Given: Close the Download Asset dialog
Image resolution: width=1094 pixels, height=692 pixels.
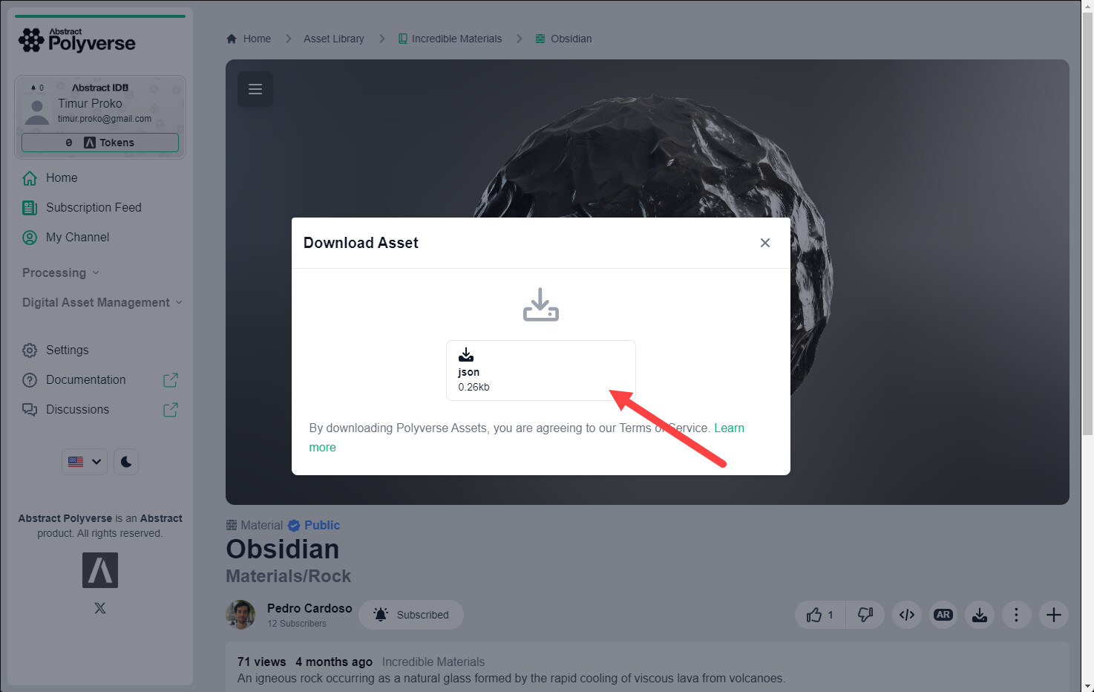Looking at the screenshot, I should 765,243.
